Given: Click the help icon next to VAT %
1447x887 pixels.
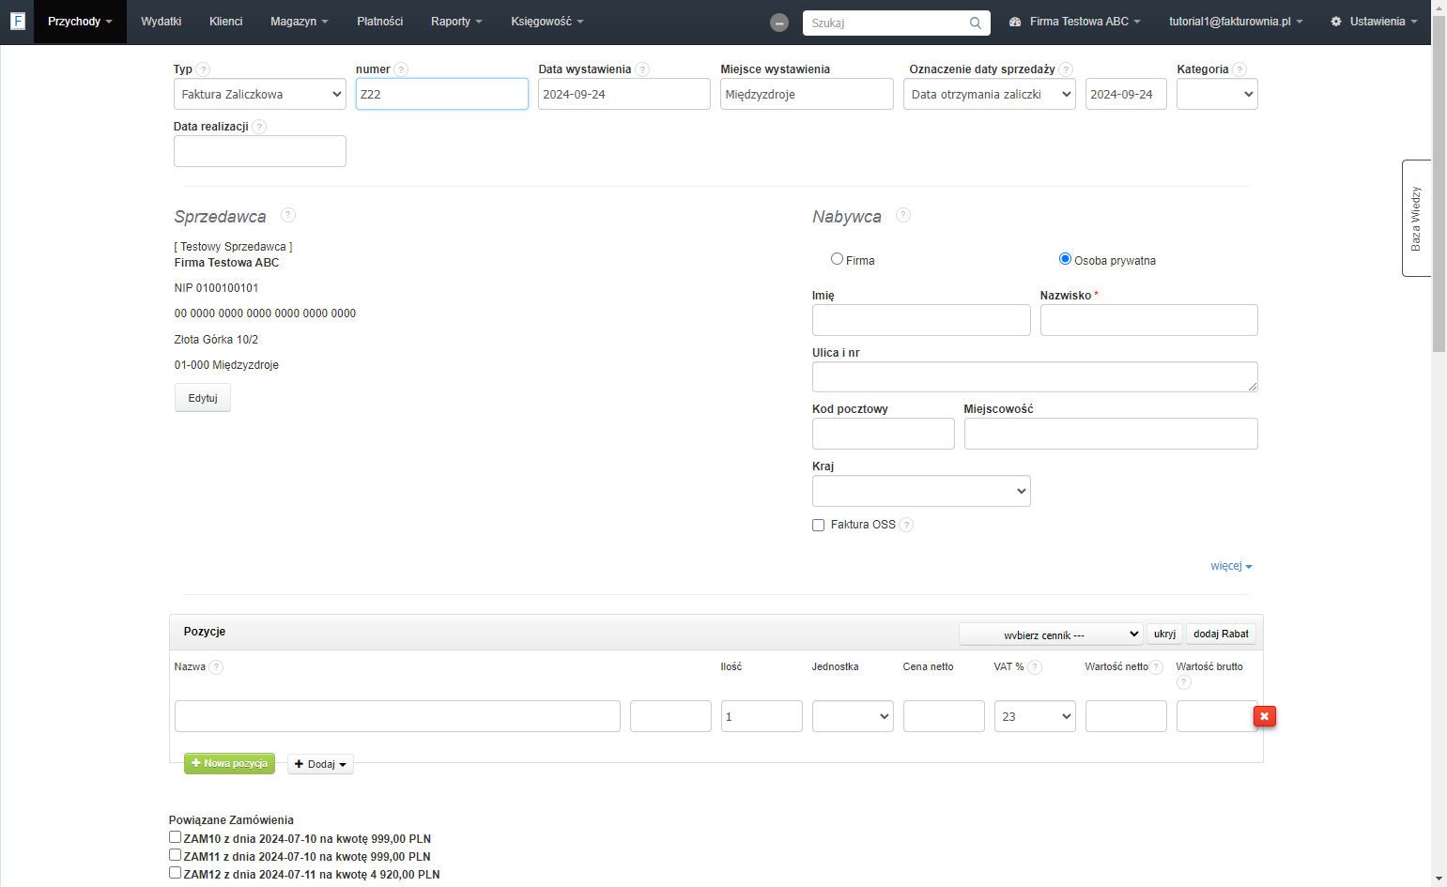Looking at the screenshot, I should 1035,667.
